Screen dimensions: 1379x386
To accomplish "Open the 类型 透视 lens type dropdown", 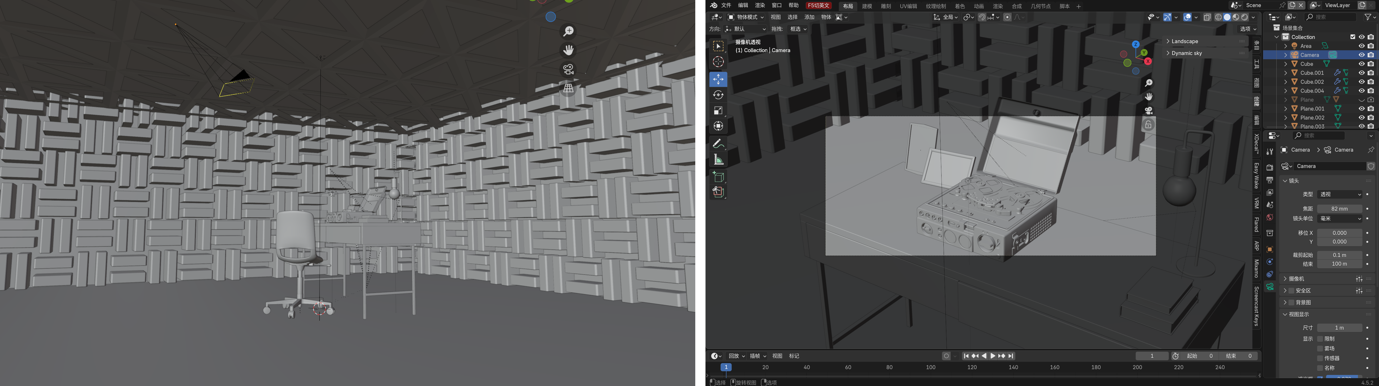I will click(1339, 194).
